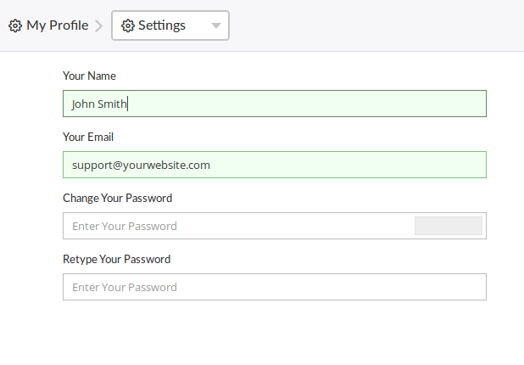Open the Settings breadcrumb combo box
The height and width of the screenshot is (365, 524).
point(170,25)
